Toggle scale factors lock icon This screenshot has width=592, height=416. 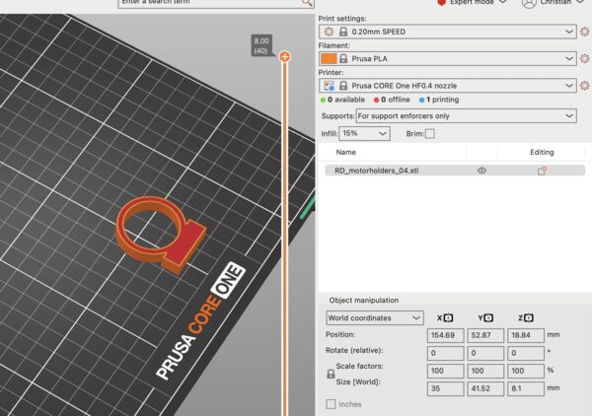tap(331, 374)
